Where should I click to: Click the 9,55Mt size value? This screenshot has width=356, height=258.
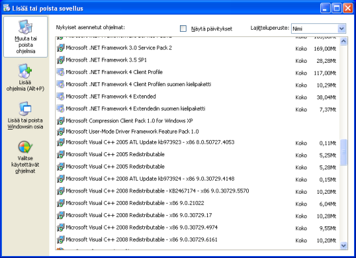tap(327, 228)
